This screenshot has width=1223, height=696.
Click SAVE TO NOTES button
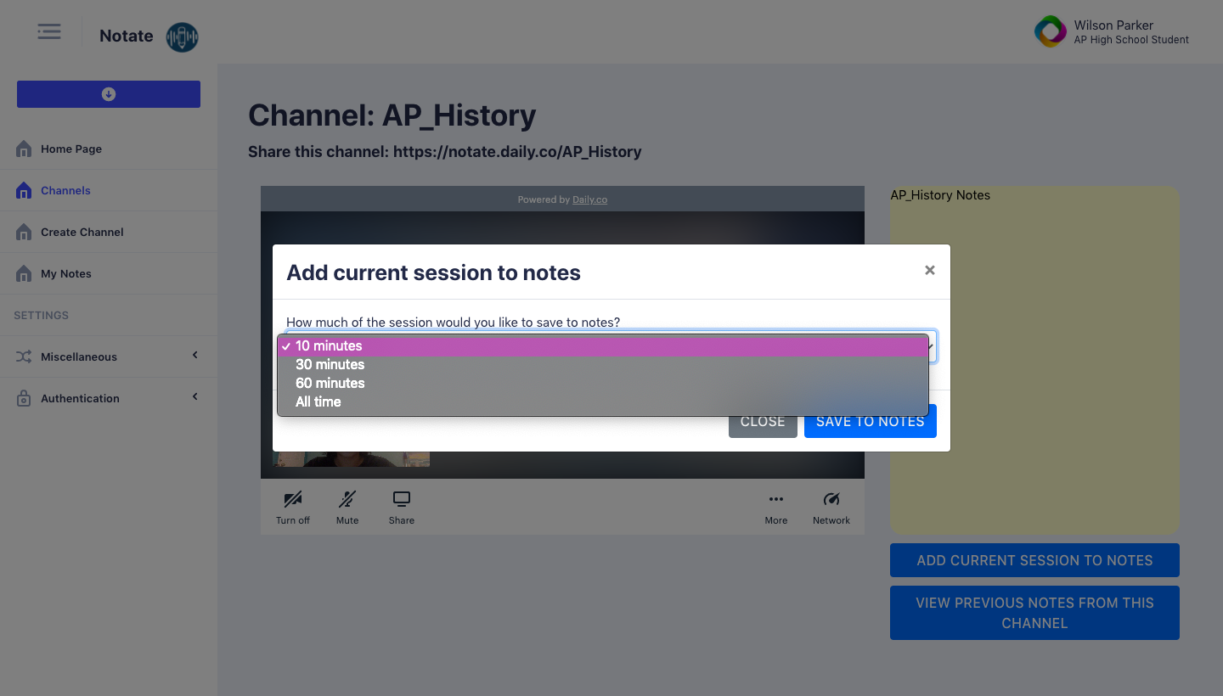[871, 421]
